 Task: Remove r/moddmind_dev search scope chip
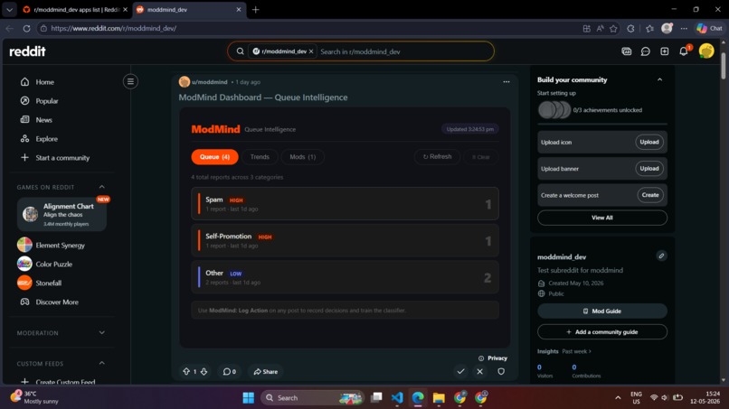[x=311, y=51]
